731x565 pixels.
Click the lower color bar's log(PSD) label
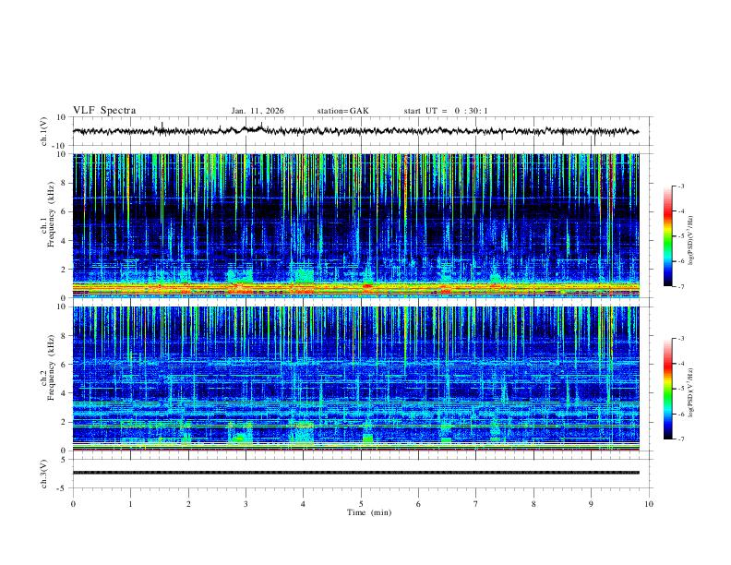point(691,392)
